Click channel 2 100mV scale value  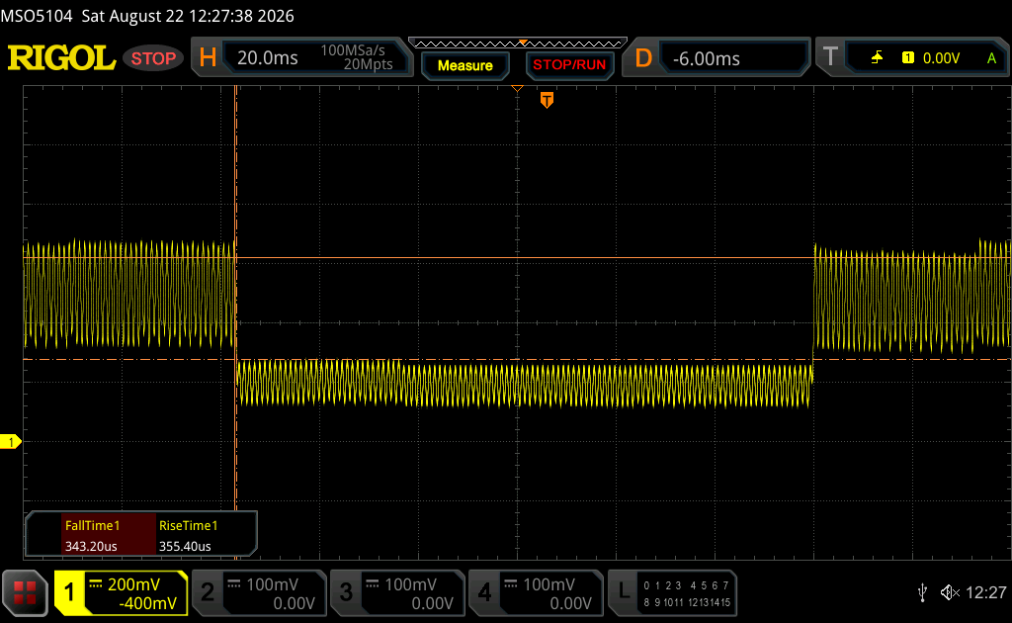pos(272,584)
